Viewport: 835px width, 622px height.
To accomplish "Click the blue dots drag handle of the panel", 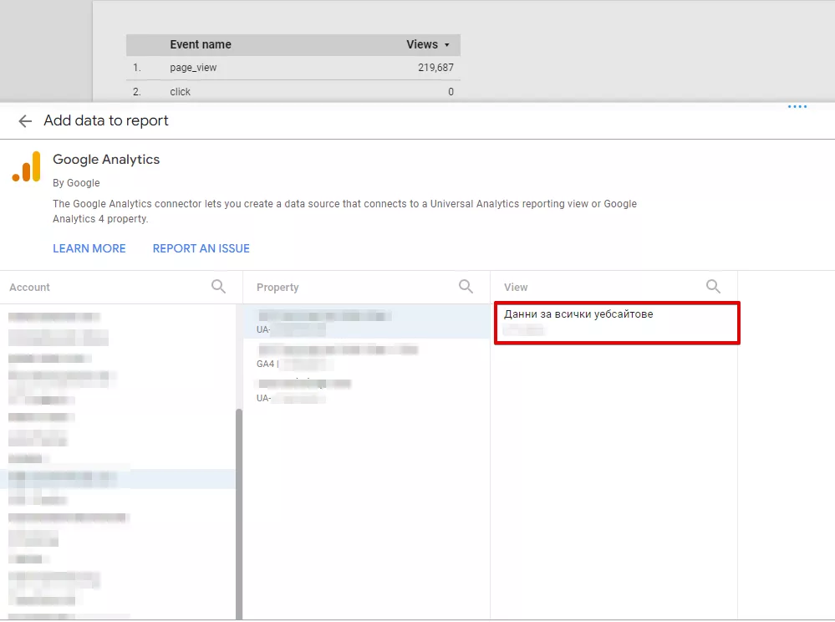I will pos(797,106).
